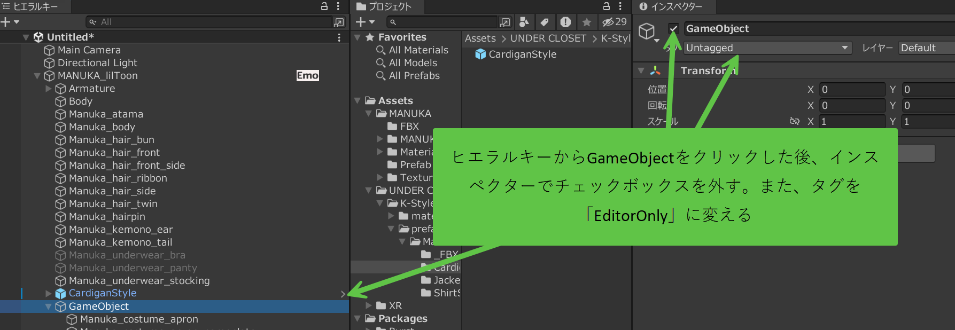Click the Search by Import Log Type icon
955x330 pixels.
point(565,22)
